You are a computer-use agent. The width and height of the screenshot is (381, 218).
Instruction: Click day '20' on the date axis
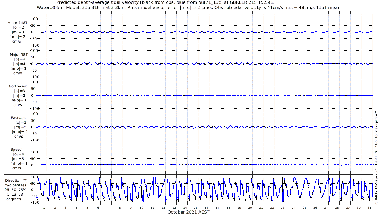click(250, 208)
